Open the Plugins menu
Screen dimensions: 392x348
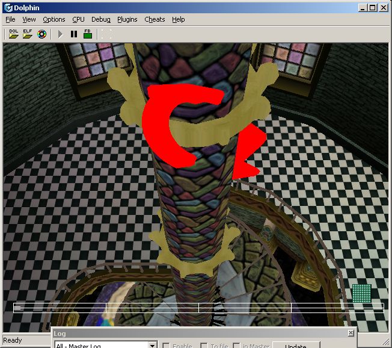tap(127, 19)
